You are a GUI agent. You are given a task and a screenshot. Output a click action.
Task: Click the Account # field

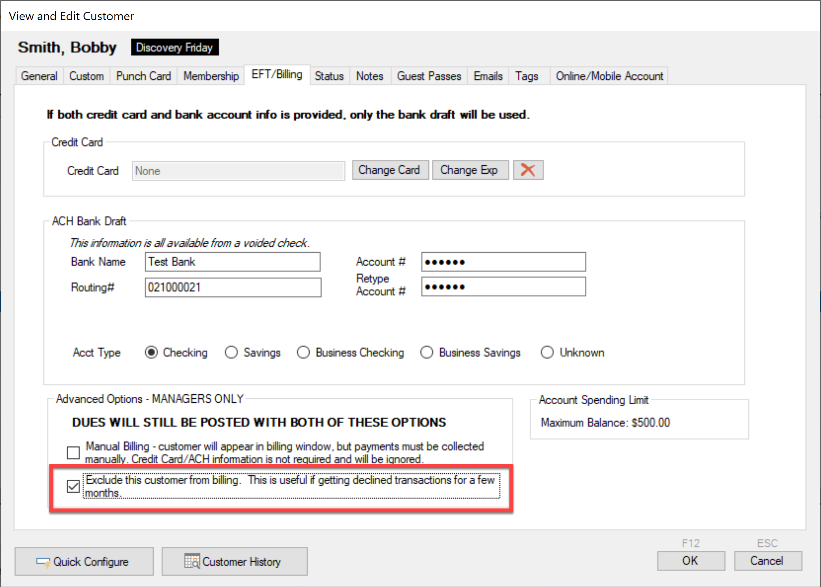pos(503,262)
